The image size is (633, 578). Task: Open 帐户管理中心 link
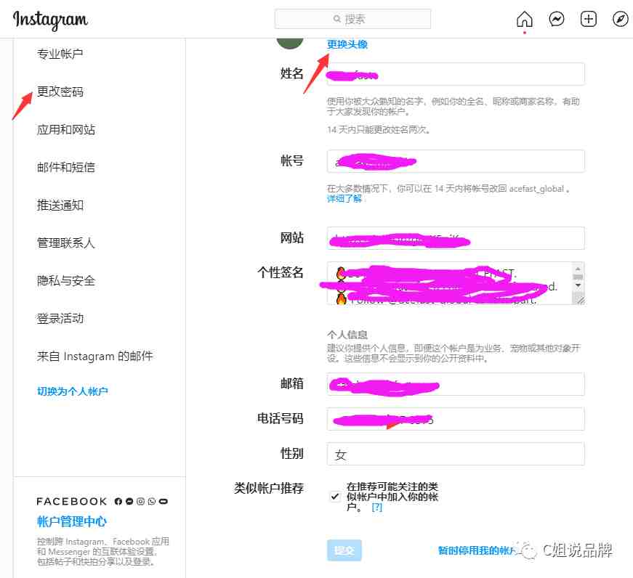(x=71, y=521)
